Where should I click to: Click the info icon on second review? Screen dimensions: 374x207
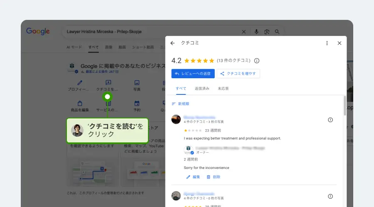(330, 196)
